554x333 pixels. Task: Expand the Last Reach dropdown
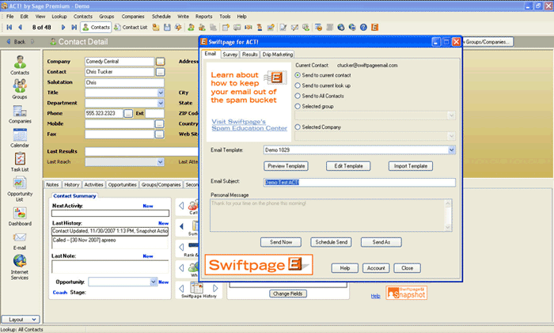[161, 161]
